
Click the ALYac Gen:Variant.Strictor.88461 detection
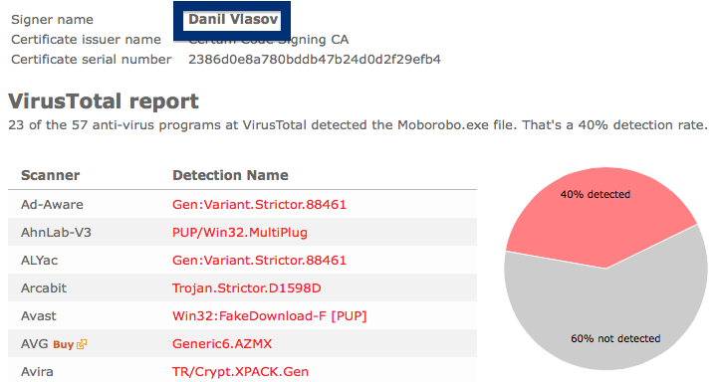click(x=259, y=261)
